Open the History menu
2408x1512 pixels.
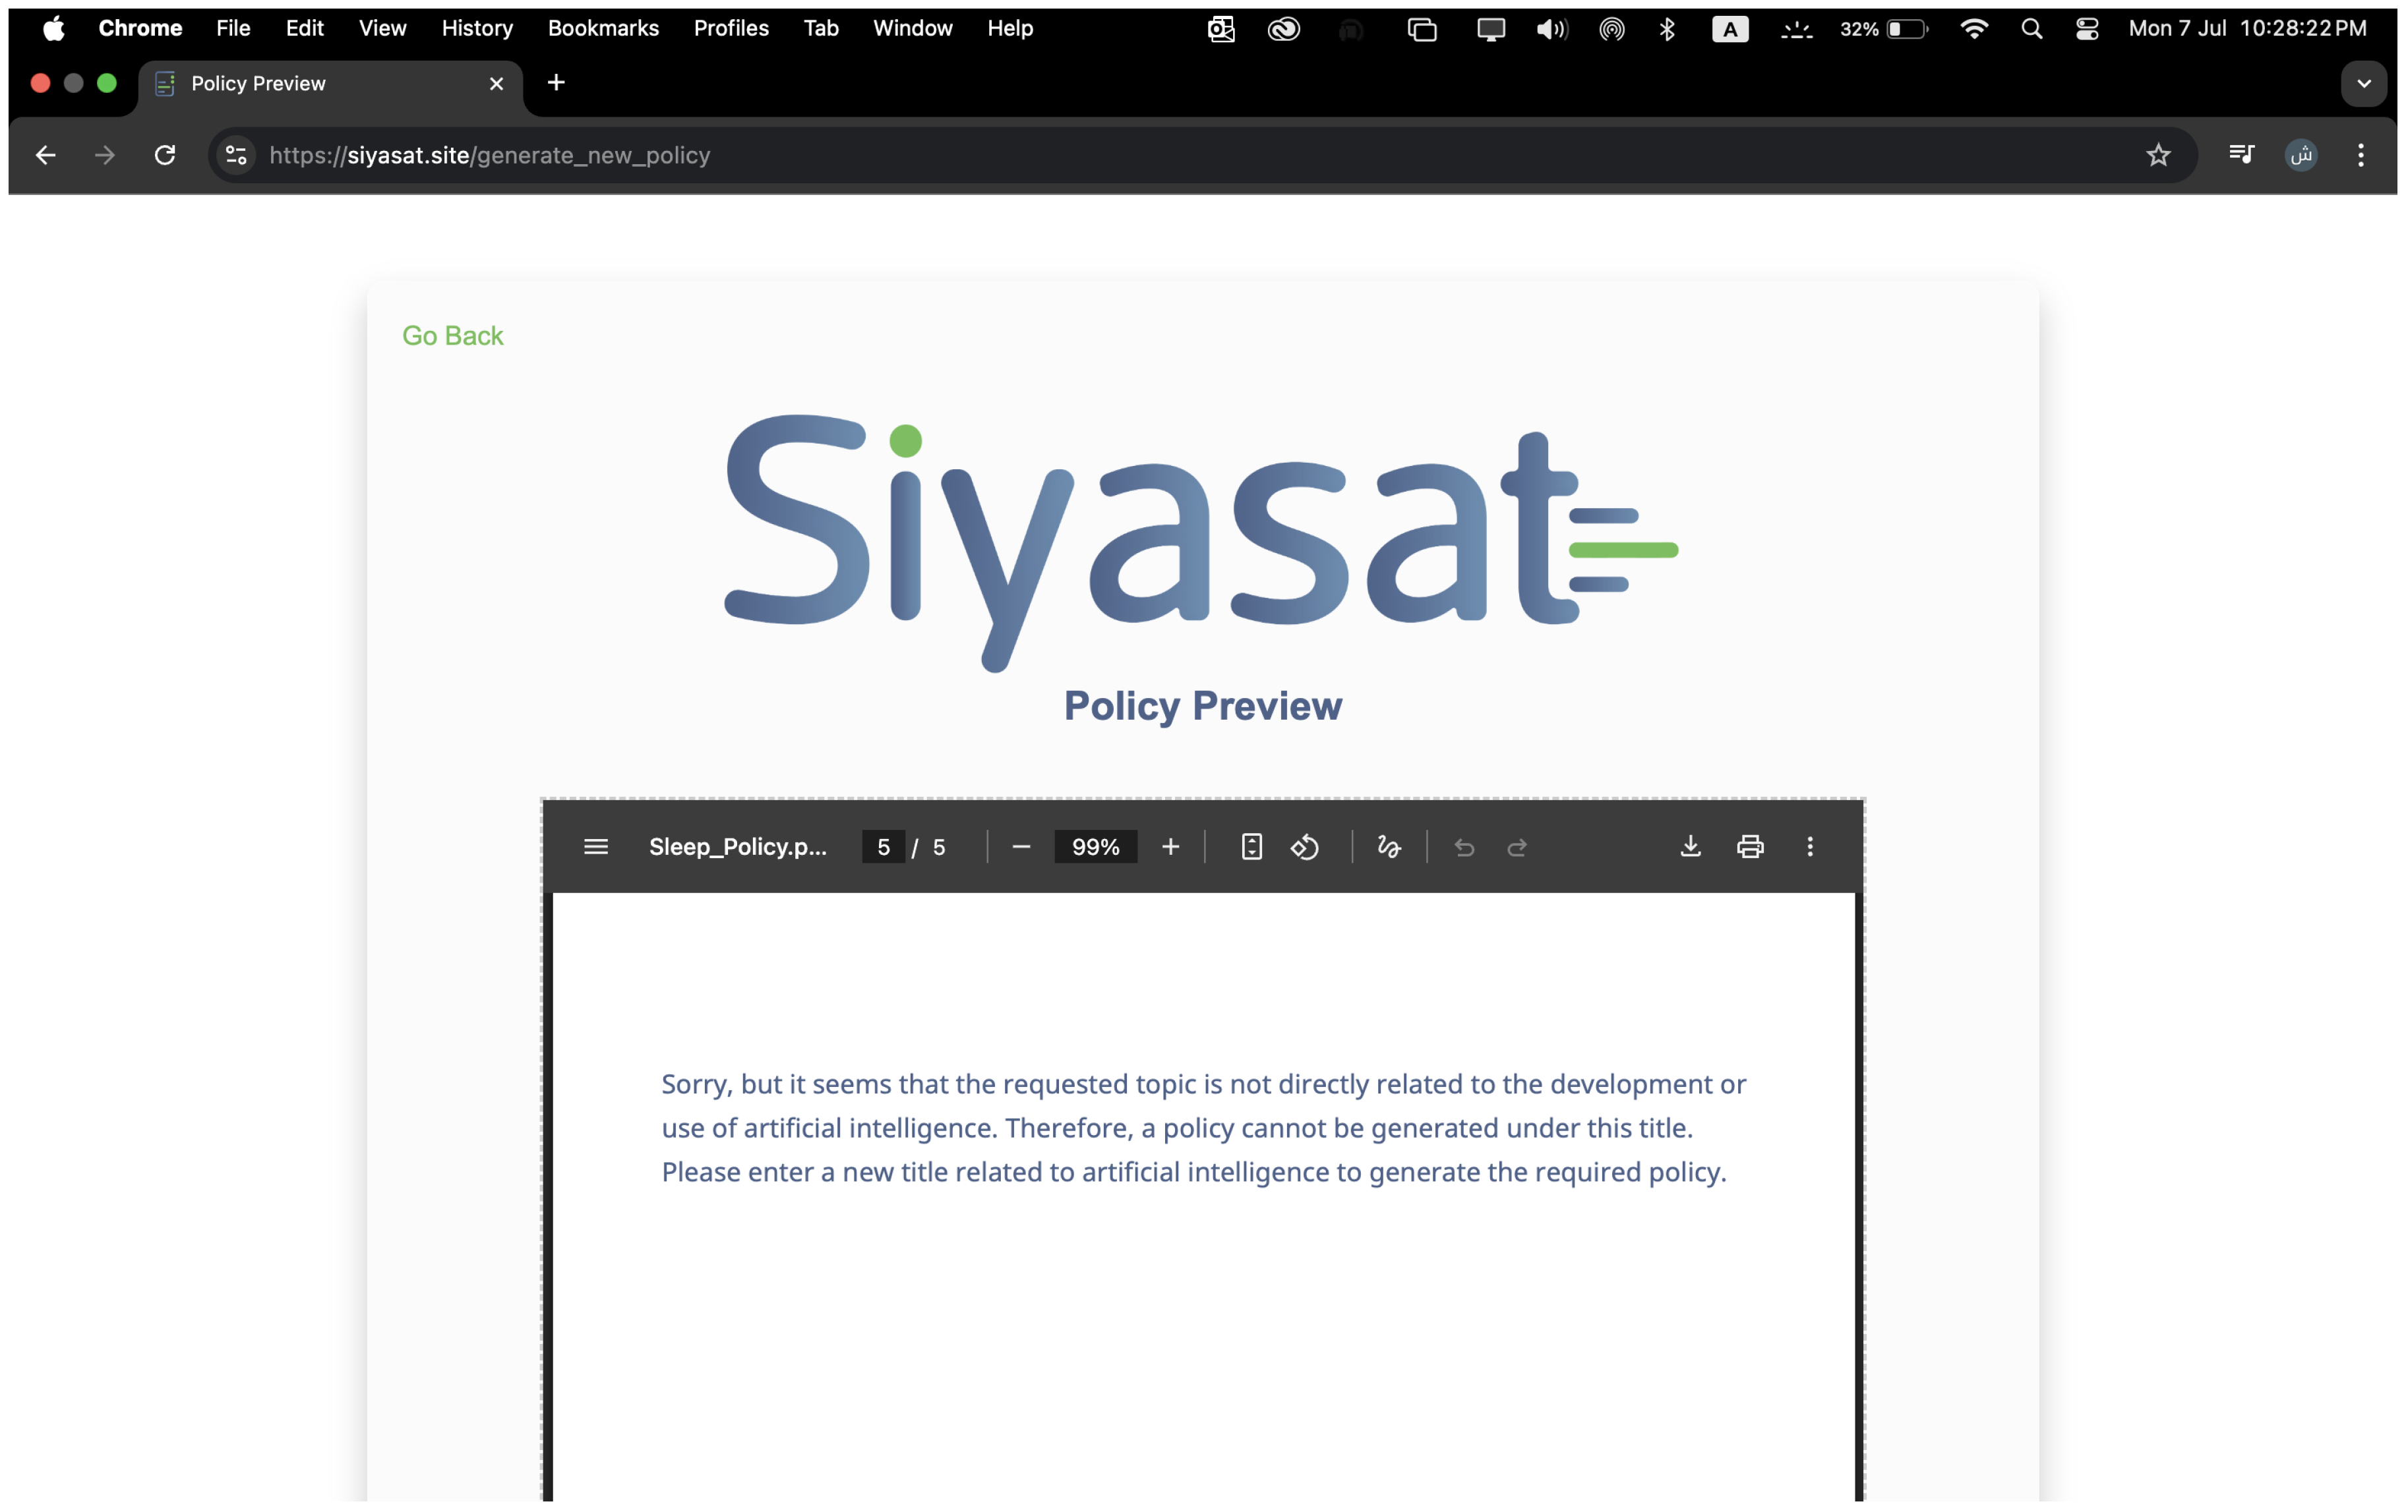(477, 28)
